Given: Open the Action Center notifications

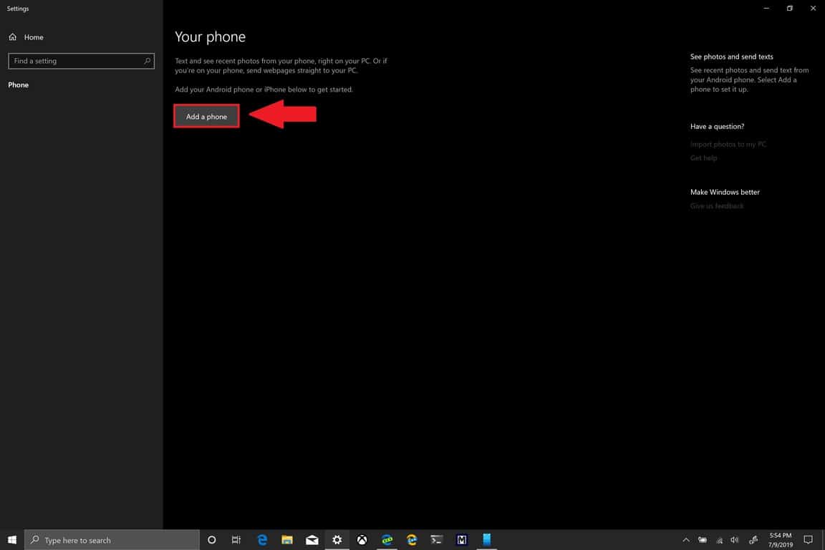Looking at the screenshot, I should pos(808,540).
